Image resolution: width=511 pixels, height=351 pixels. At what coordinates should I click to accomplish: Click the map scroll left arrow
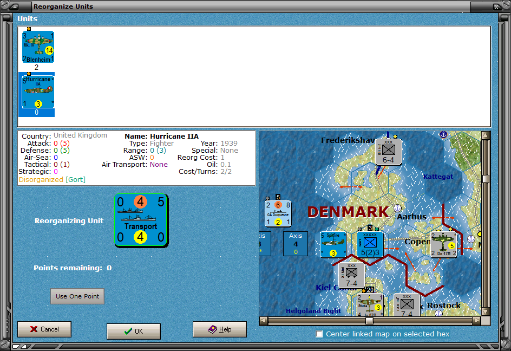coord(264,321)
